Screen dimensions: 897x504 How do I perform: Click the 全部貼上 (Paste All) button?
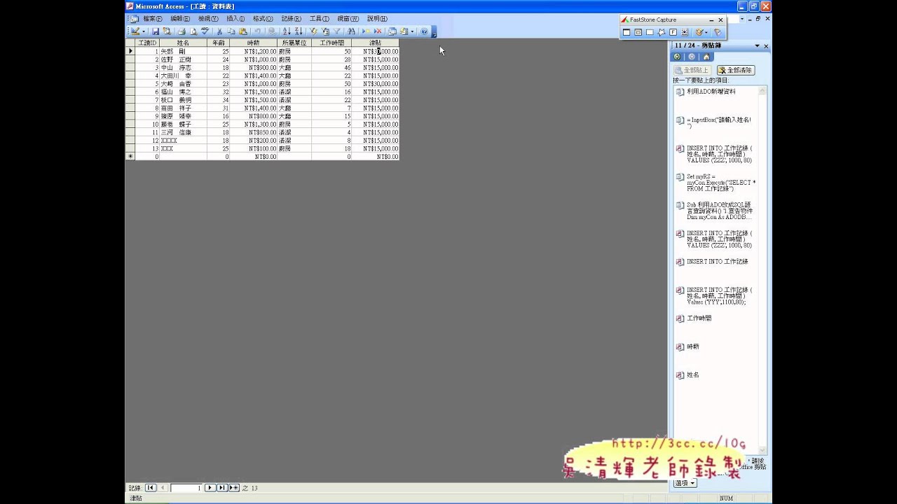[692, 70]
